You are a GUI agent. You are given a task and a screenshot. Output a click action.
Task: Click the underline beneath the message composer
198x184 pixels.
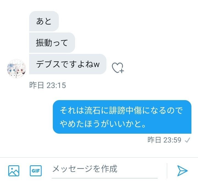click(105, 178)
